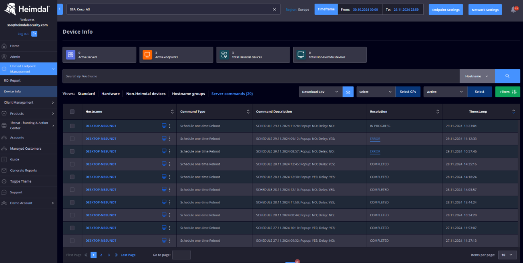Click the Endpoint Settings button

(x=446, y=10)
